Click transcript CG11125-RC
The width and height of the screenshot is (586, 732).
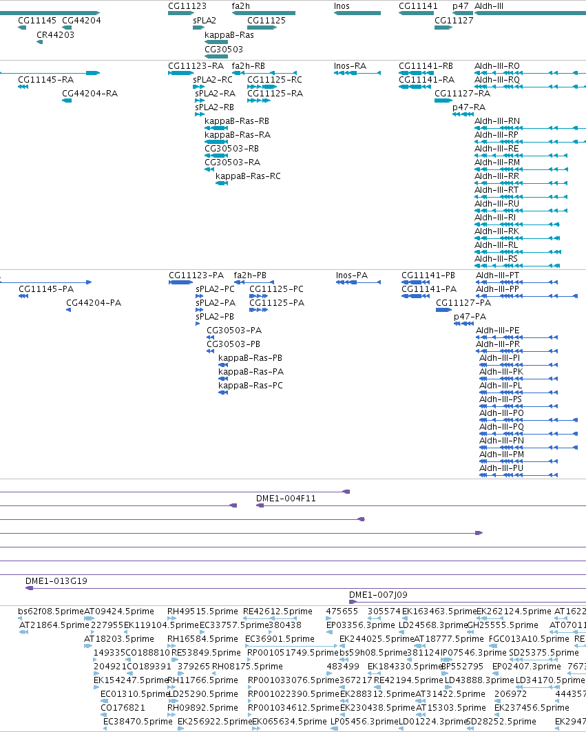(x=275, y=80)
